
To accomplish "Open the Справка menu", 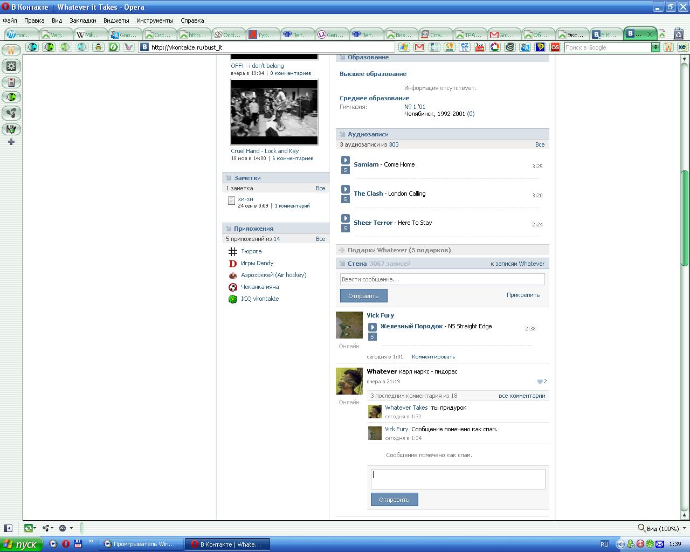I will coord(192,20).
